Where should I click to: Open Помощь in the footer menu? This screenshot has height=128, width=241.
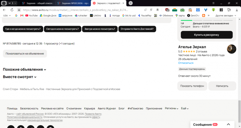pyautogui.click(x=12, y=108)
